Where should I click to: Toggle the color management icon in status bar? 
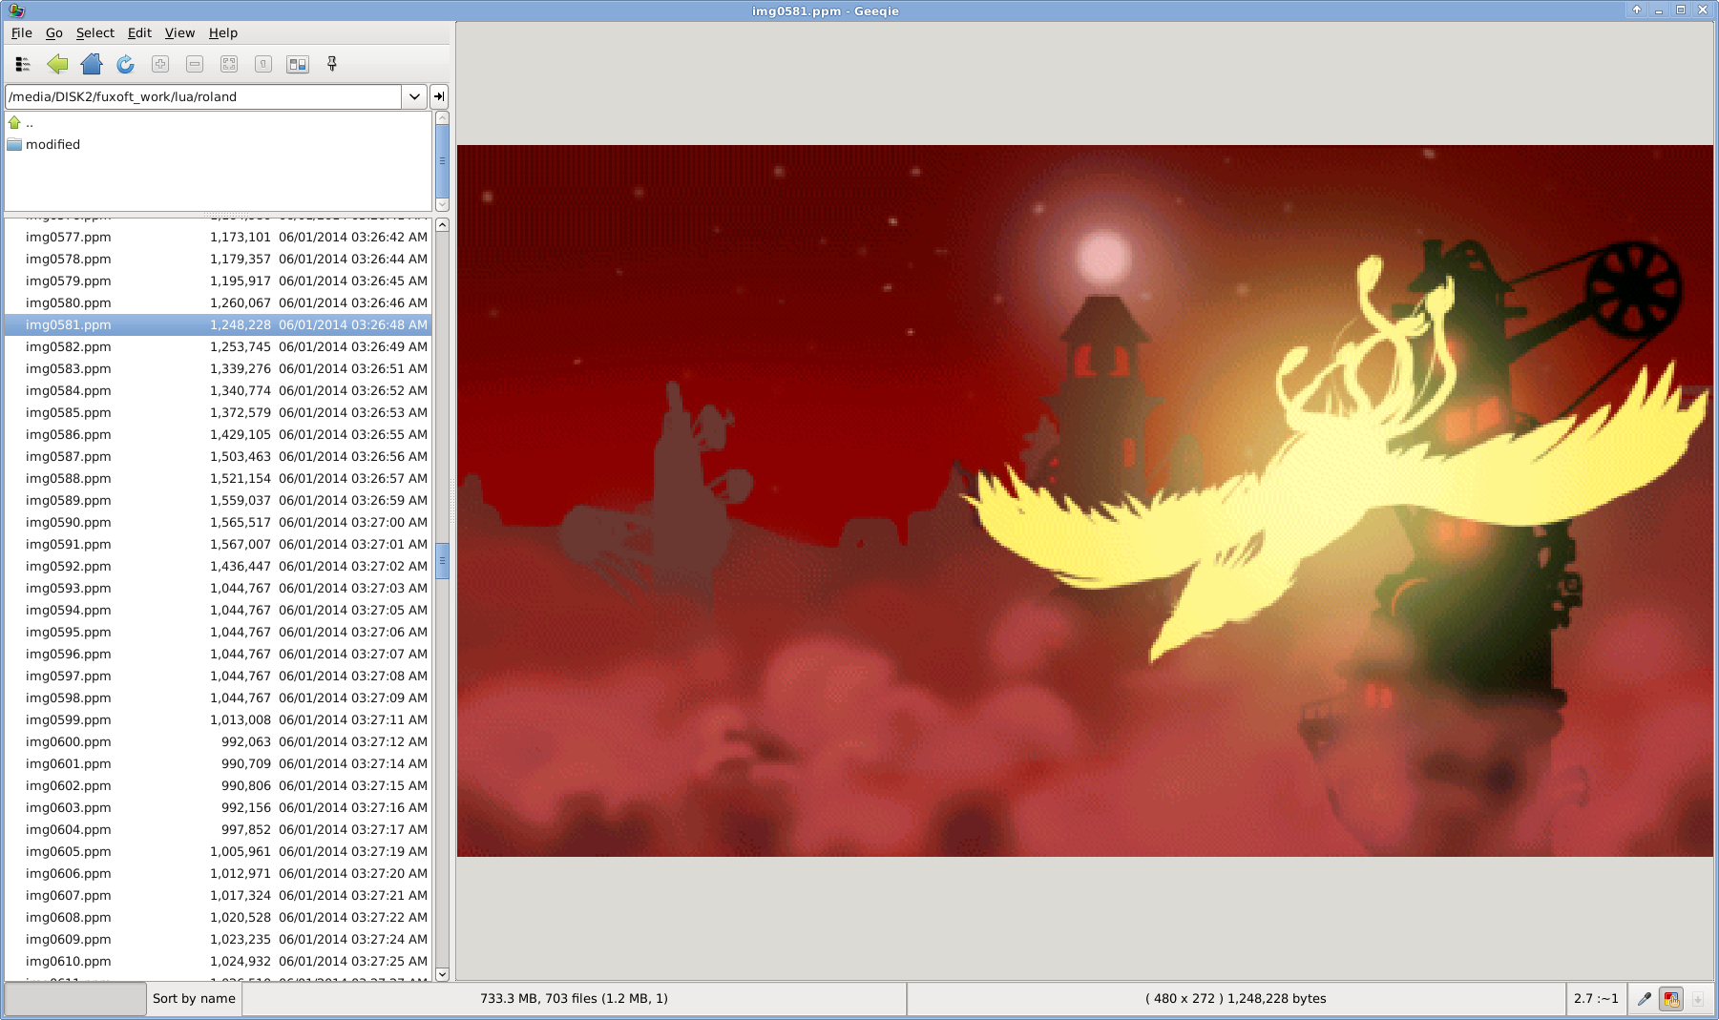coord(1671,999)
